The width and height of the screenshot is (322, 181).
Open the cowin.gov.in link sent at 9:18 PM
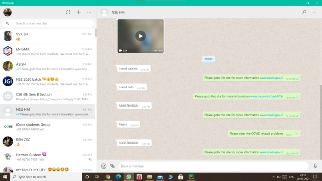click(271, 78)
